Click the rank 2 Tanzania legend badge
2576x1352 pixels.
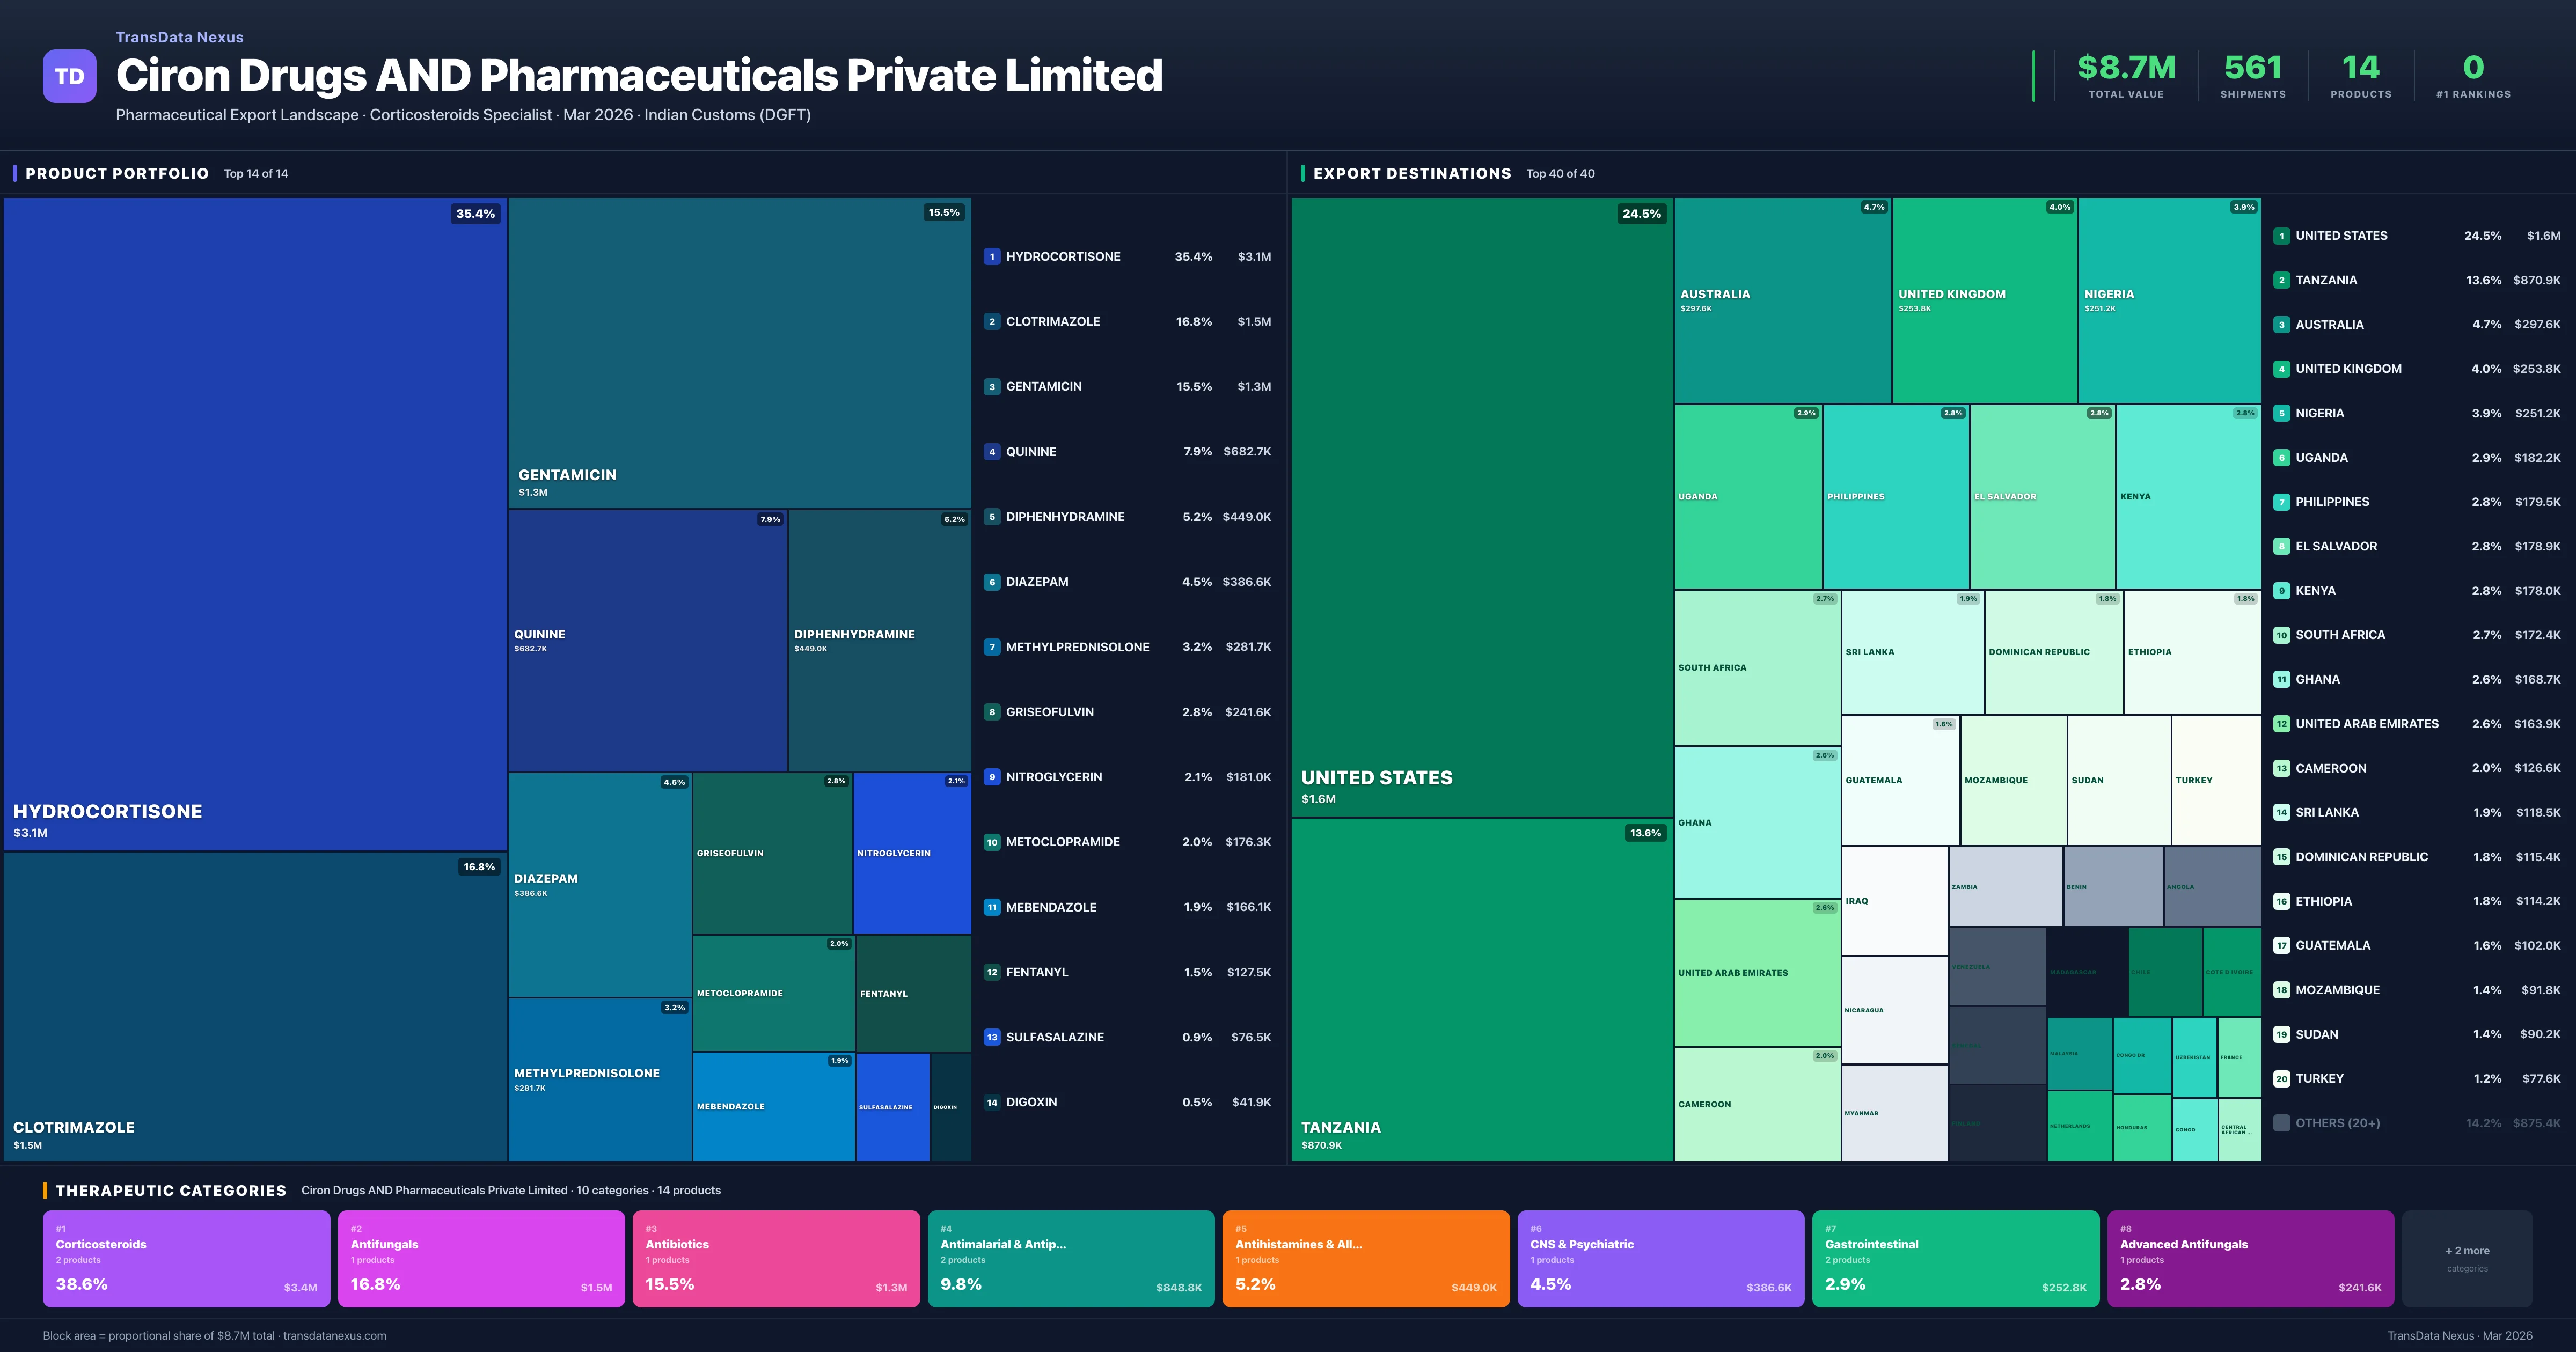(2281, 280)
